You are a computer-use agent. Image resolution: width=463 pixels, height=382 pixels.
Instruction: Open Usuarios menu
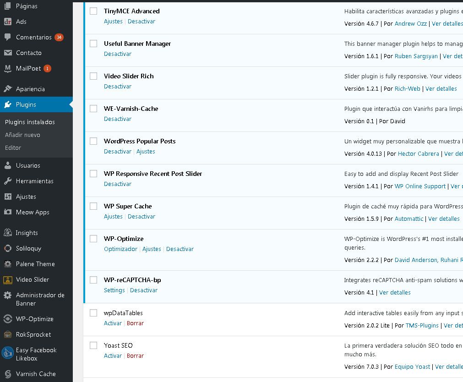coord(28,165)
